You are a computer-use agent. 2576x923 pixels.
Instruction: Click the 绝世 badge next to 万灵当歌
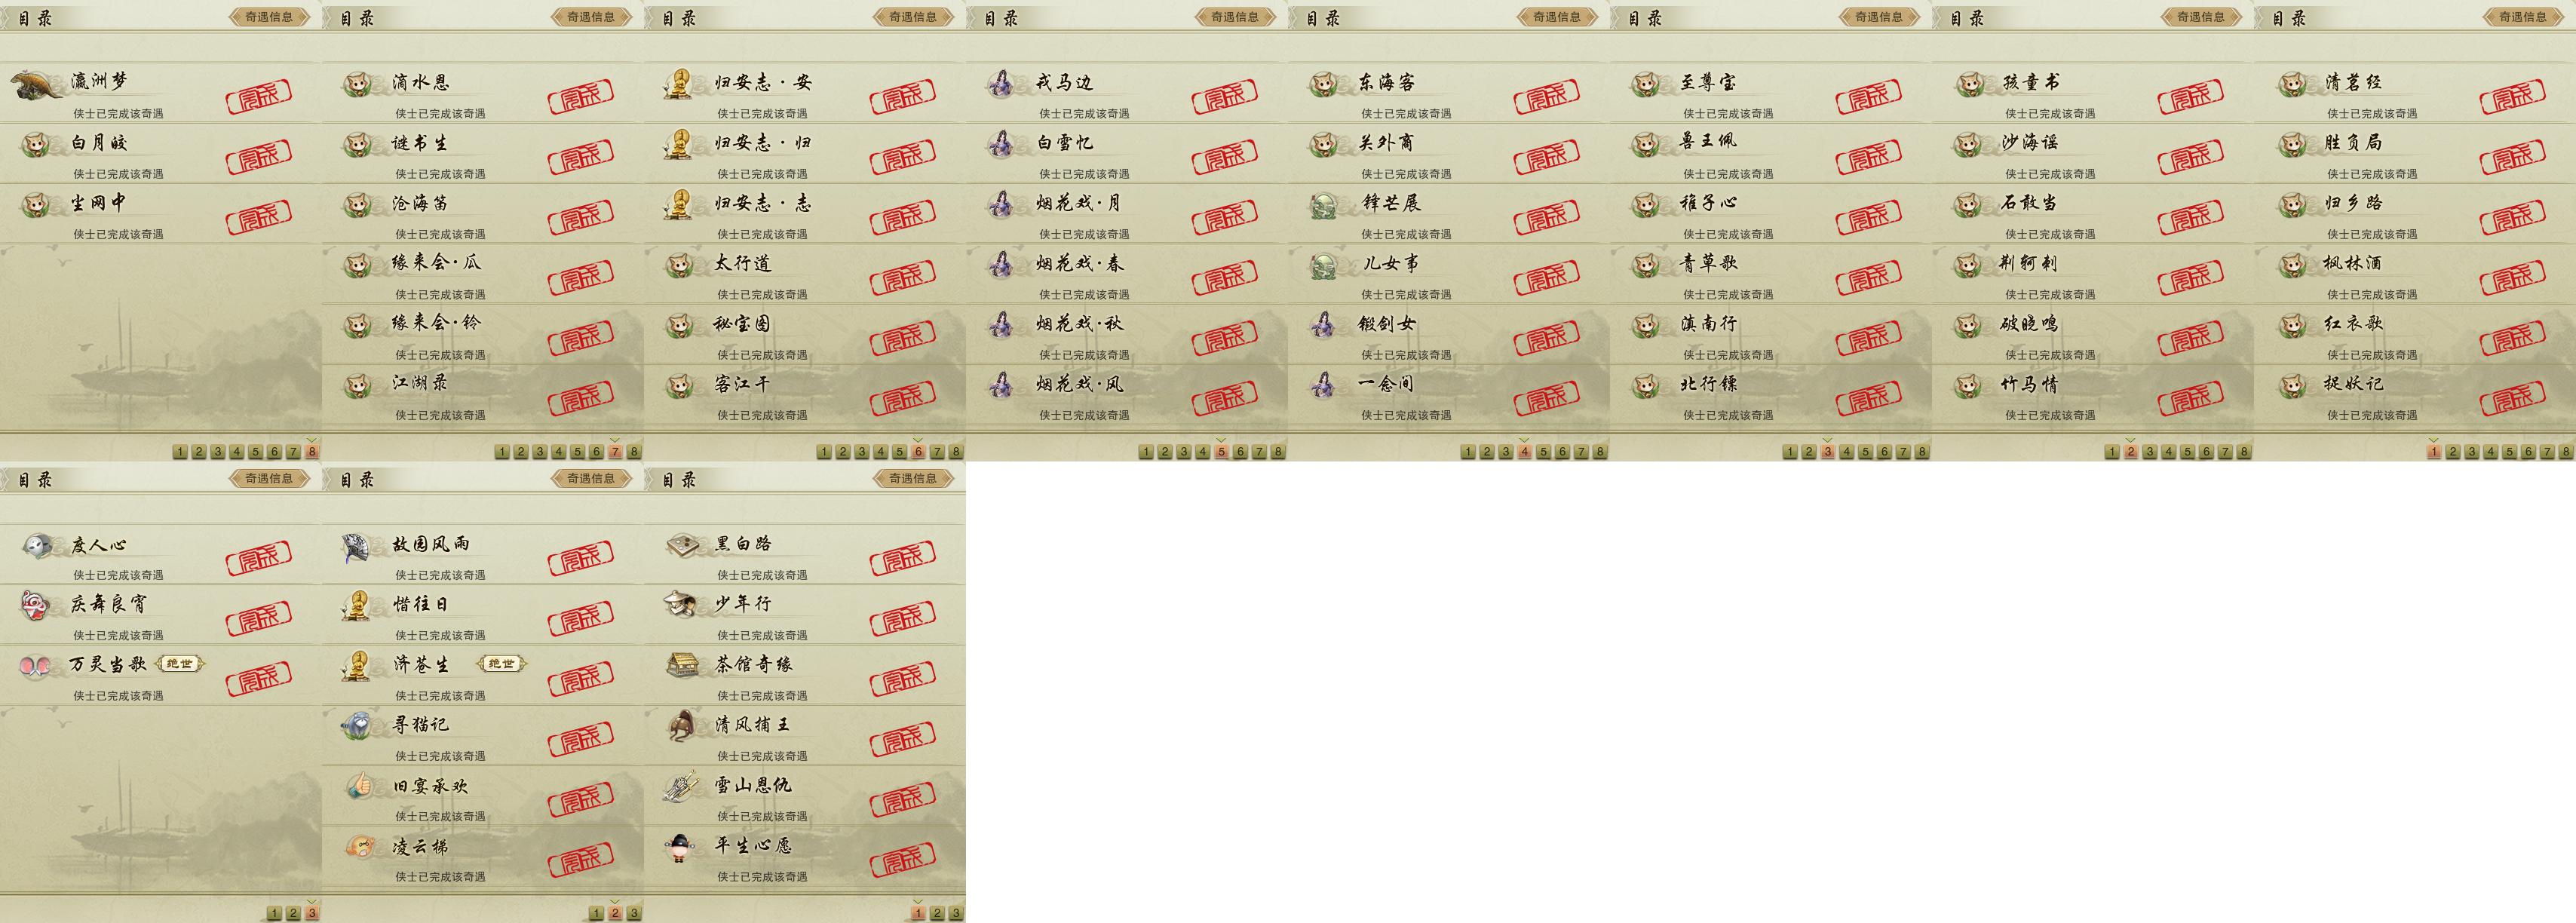pyautogui.click(x=181, y=663)
